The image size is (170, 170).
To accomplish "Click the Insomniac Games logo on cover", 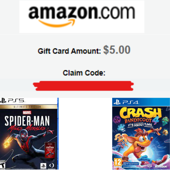I will pyautogui.click(x=52, y=166).
